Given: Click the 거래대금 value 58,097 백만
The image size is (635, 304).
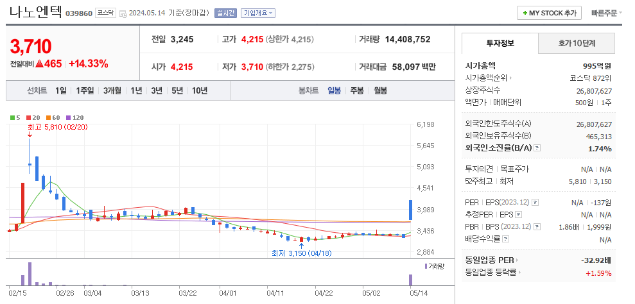Looking at the screenshot, I should (414, 67).
